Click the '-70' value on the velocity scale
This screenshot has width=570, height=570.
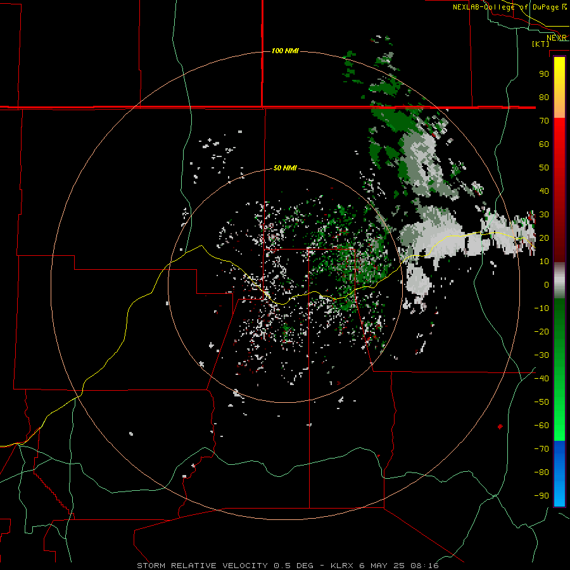pos(541,449)
